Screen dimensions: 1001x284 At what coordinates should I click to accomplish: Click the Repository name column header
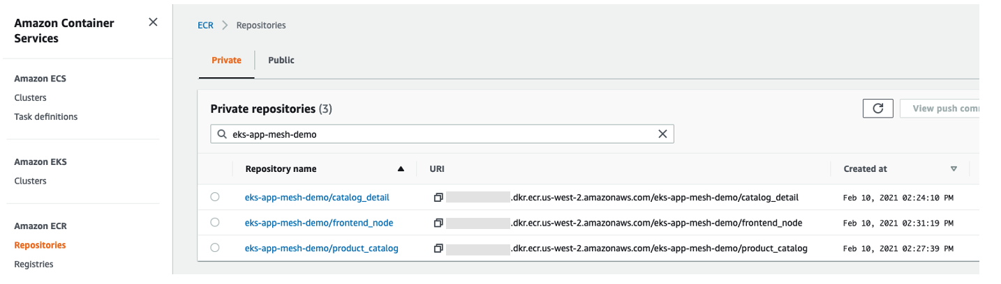(281, 169)
